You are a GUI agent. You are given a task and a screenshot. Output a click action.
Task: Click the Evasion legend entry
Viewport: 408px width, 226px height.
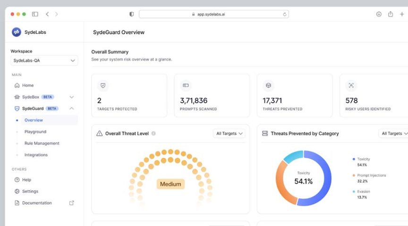click(x=361, y=194)
